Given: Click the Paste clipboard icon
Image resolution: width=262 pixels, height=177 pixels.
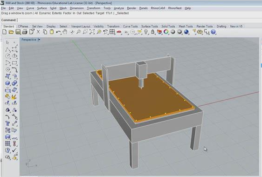Looking at the screenshot, I should point(52,32).
